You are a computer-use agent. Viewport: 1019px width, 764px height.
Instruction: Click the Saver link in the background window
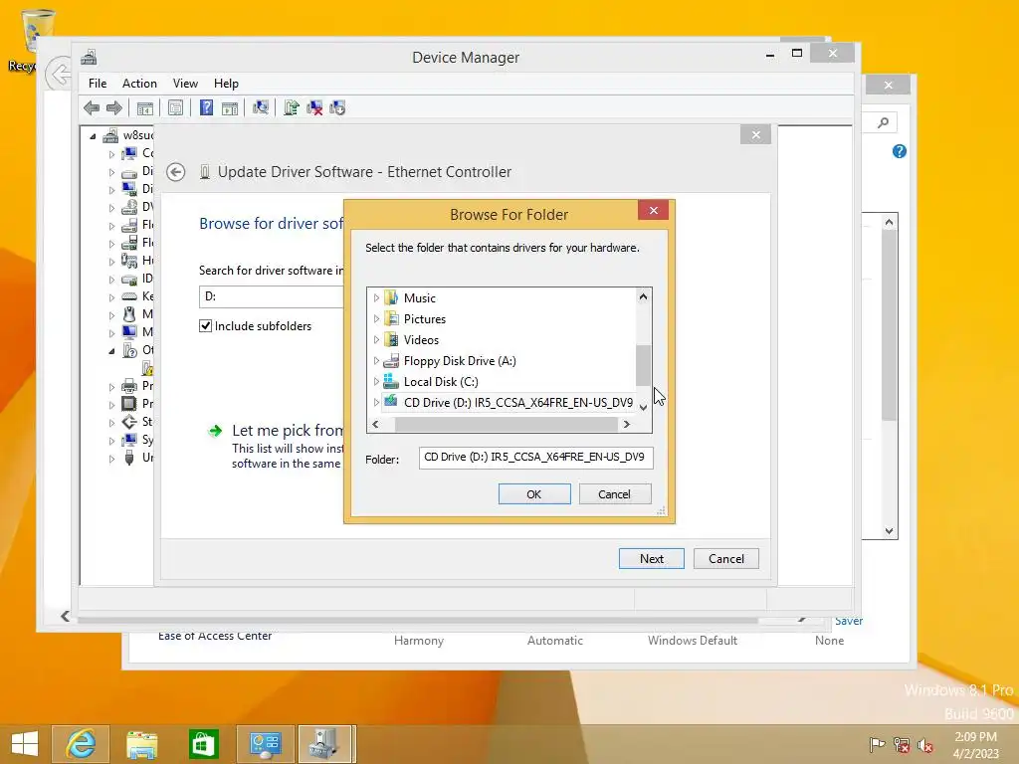tap(849, 621)
